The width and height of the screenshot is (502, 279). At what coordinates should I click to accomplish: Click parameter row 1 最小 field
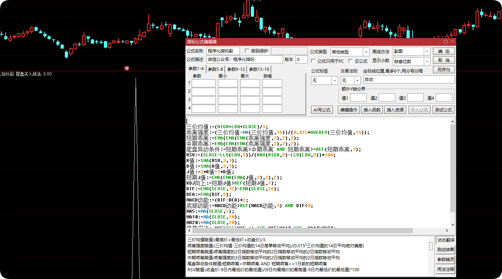pos(228,83)
